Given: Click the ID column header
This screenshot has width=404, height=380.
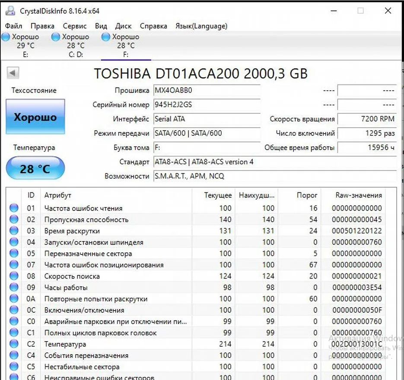Looking at the screenshot, I should 31,195.
